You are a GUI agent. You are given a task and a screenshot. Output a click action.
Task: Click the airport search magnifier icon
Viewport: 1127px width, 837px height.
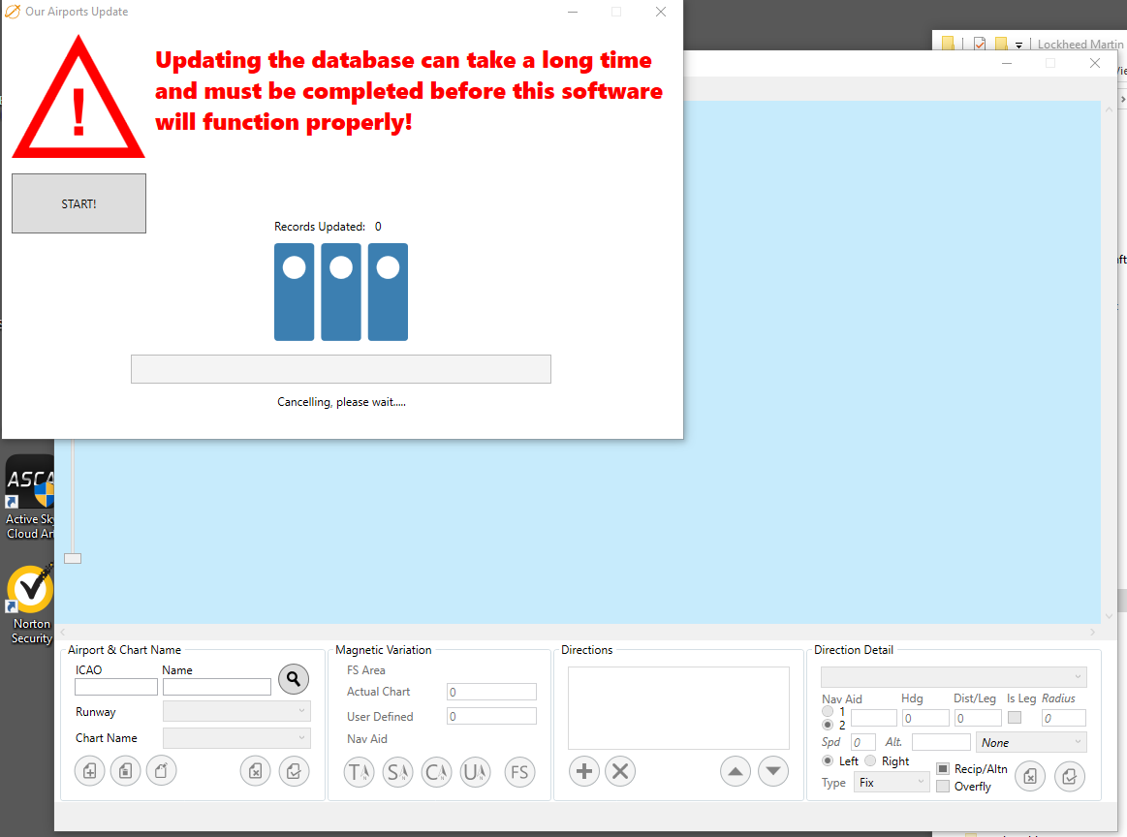tap(294, 679)
